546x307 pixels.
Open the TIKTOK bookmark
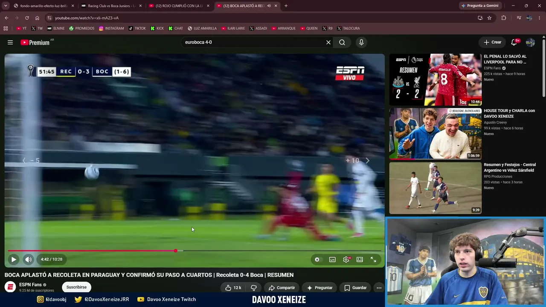tap(137, 29)
